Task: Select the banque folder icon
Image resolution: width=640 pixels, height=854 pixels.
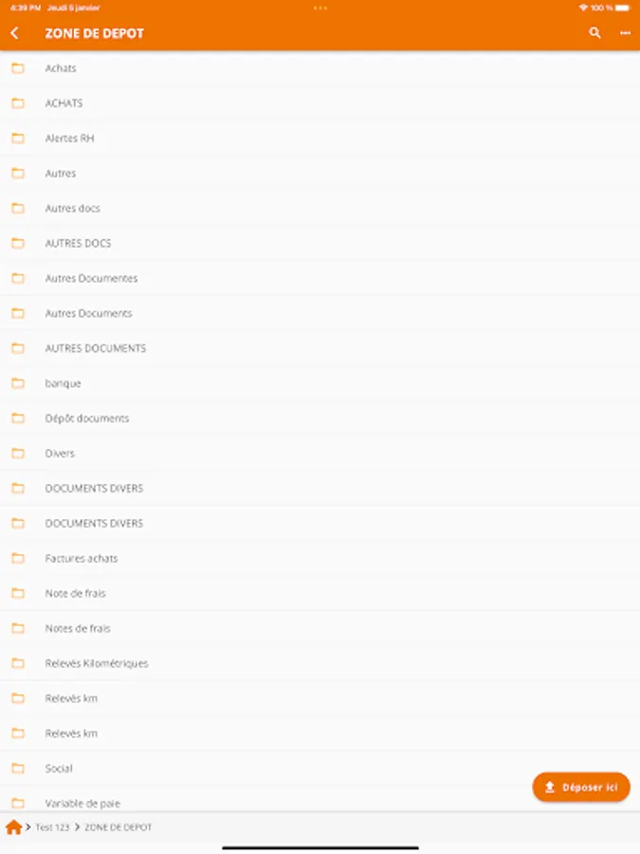Action: 18,383
